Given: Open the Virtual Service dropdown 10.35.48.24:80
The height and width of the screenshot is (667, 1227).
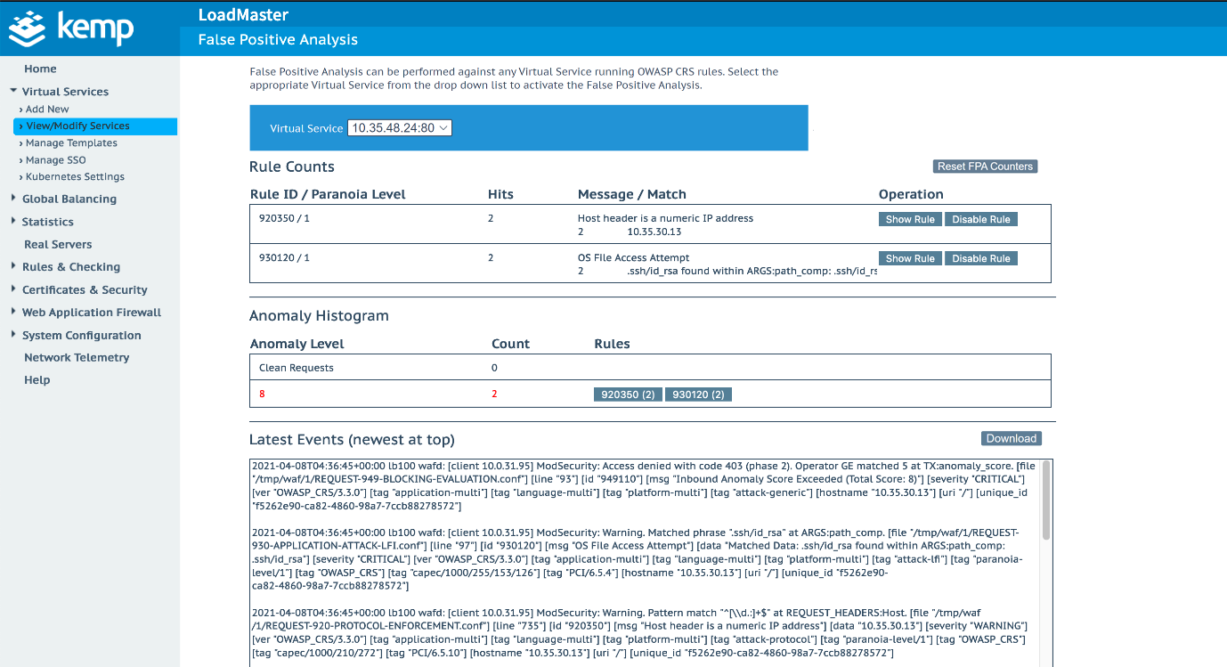Looking at the screenshot, I should coord(400,128).
